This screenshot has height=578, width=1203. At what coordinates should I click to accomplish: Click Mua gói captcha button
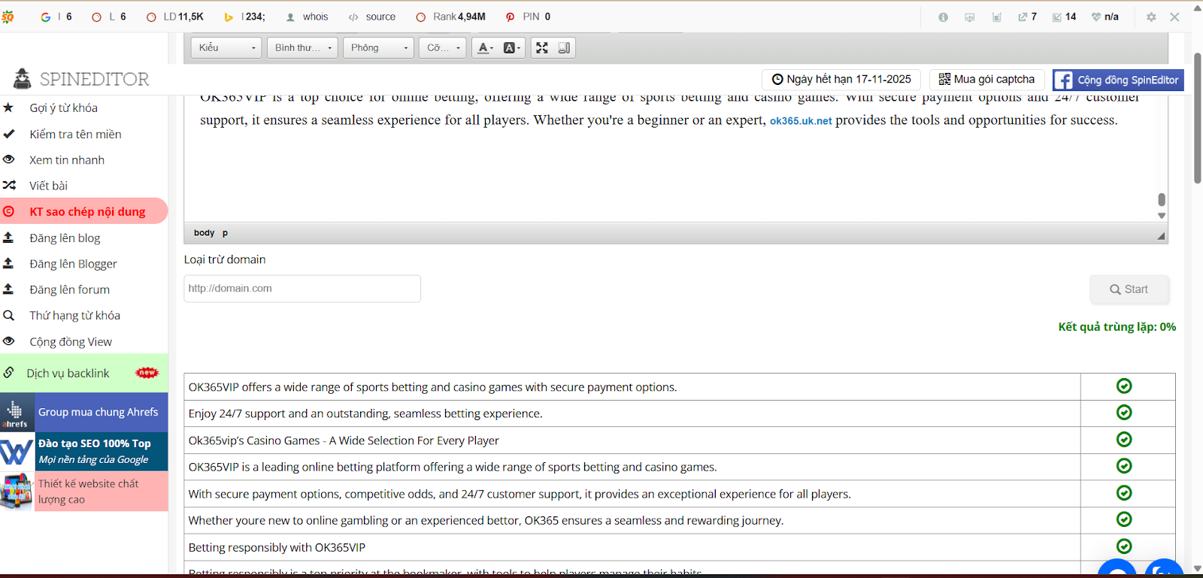coord(986,79)
